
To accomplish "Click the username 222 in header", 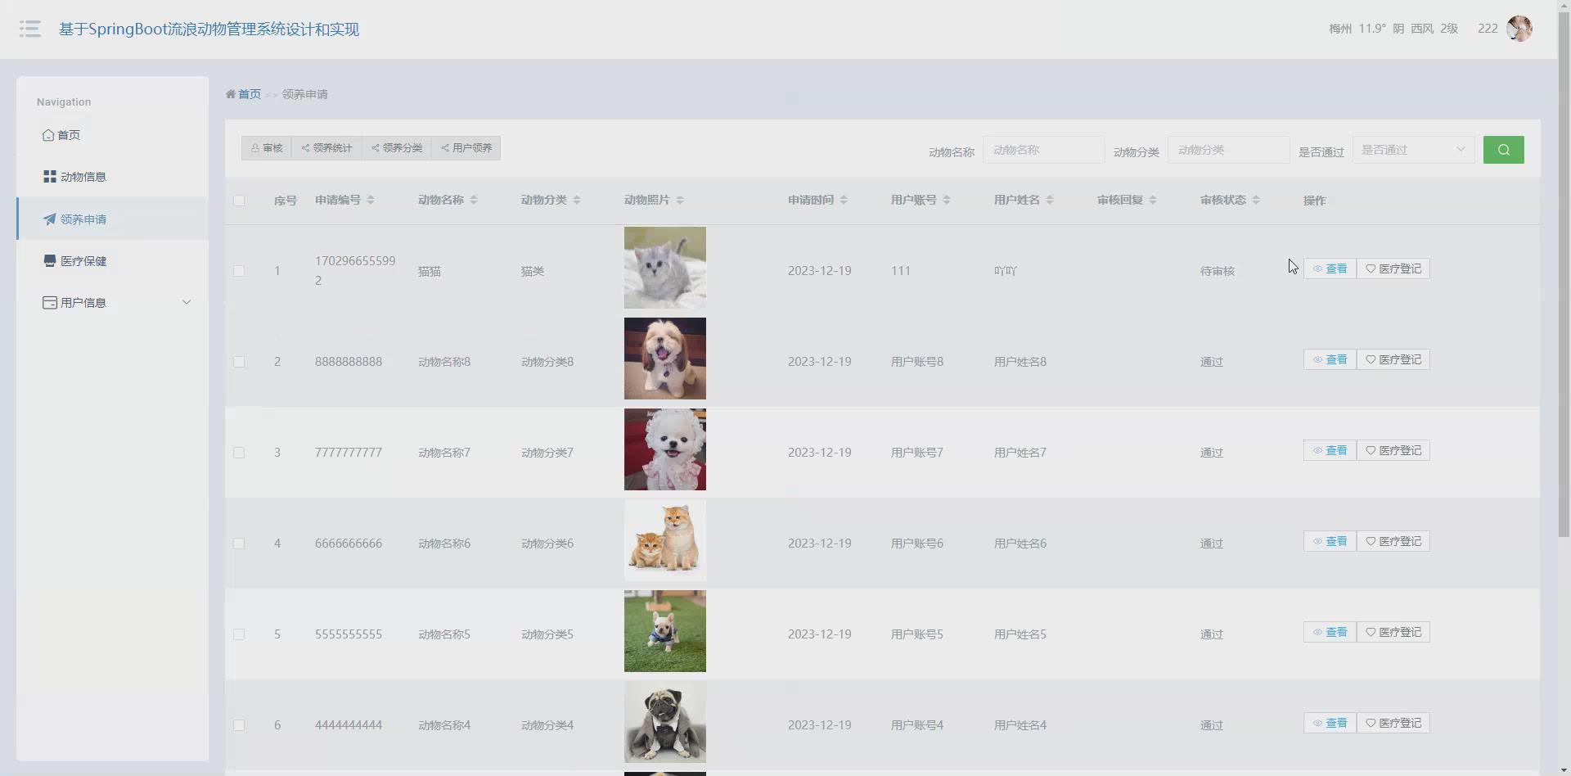I will pyautogui.click(x=1488, y=29).
